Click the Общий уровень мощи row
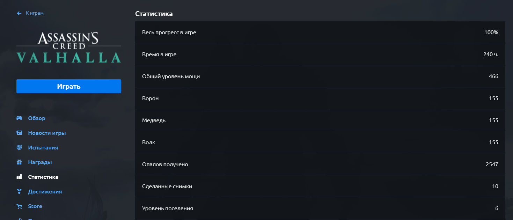Image resolution: width=513 pixels, height=220 pixels. 320,76
